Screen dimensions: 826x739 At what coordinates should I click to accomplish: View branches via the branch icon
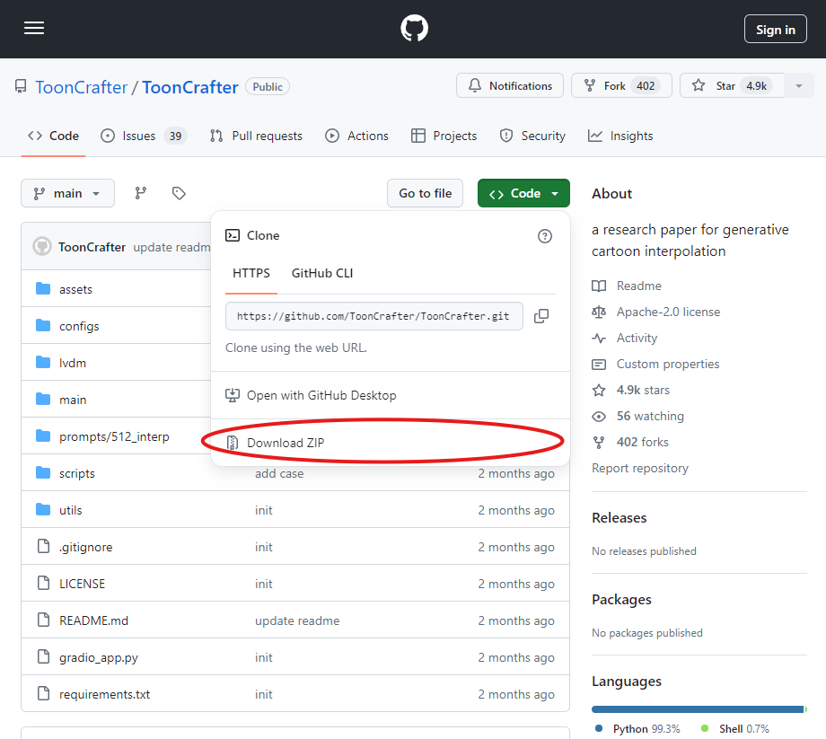[141, 193]
